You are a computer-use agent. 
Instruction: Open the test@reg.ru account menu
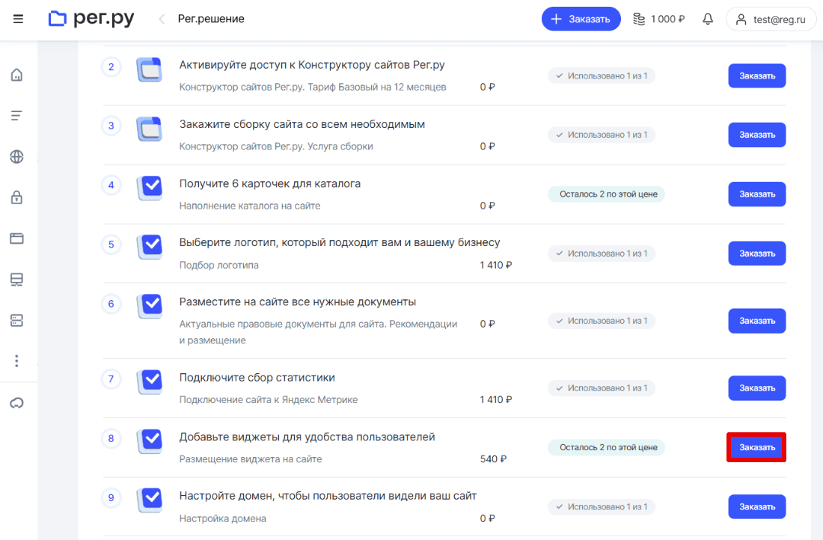coord(771,19)
